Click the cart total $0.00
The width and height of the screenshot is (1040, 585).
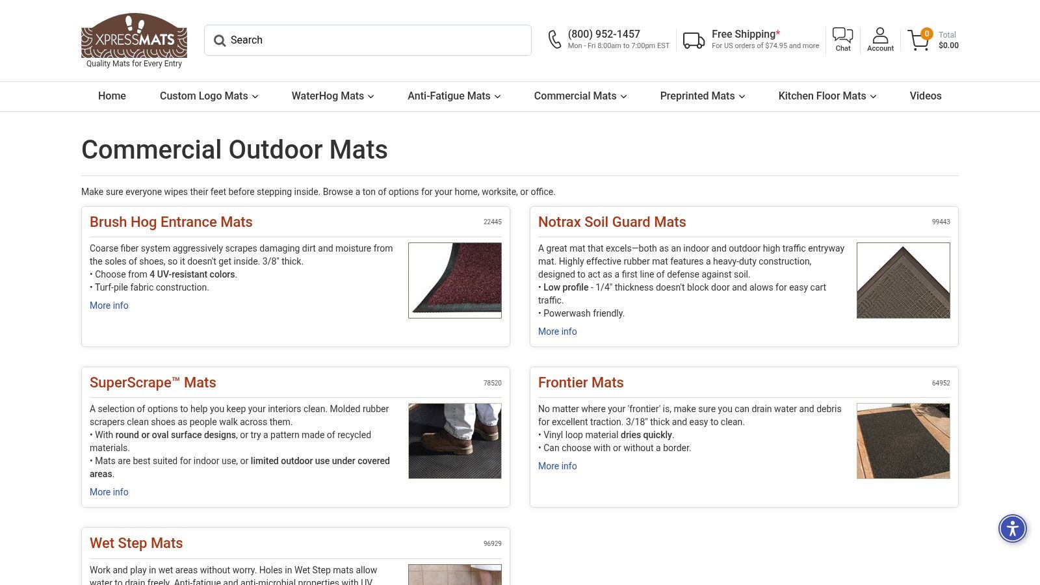948,45
